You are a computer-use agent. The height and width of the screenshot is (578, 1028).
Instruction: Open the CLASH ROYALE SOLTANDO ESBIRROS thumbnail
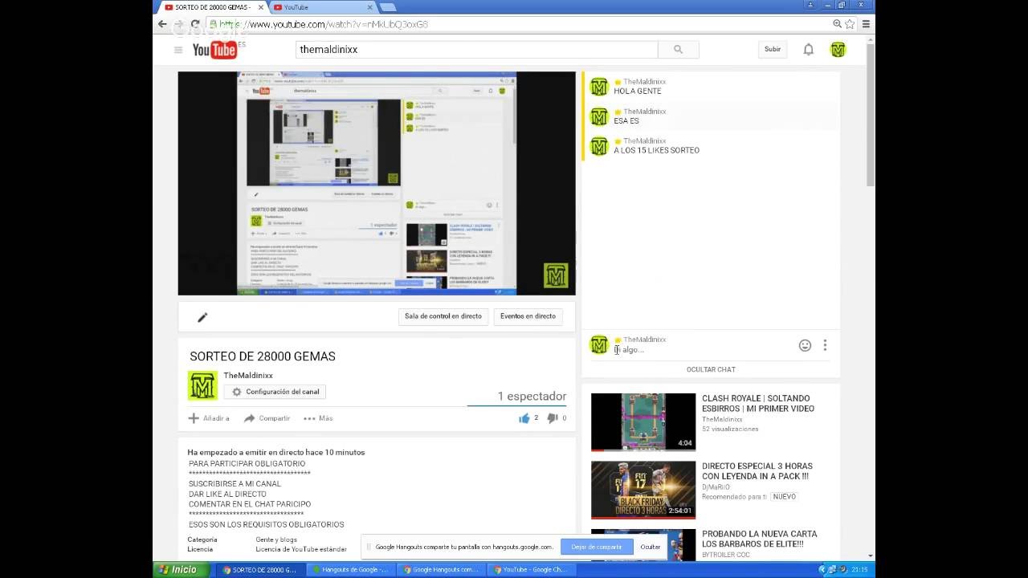[643, 422]
